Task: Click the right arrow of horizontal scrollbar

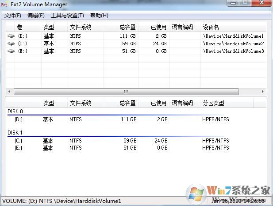Action: pyautogui.click(x=262, y=91)
